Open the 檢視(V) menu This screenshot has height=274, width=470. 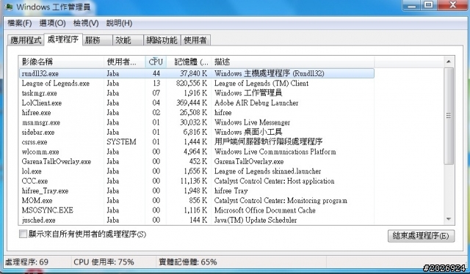pos(86,23)
